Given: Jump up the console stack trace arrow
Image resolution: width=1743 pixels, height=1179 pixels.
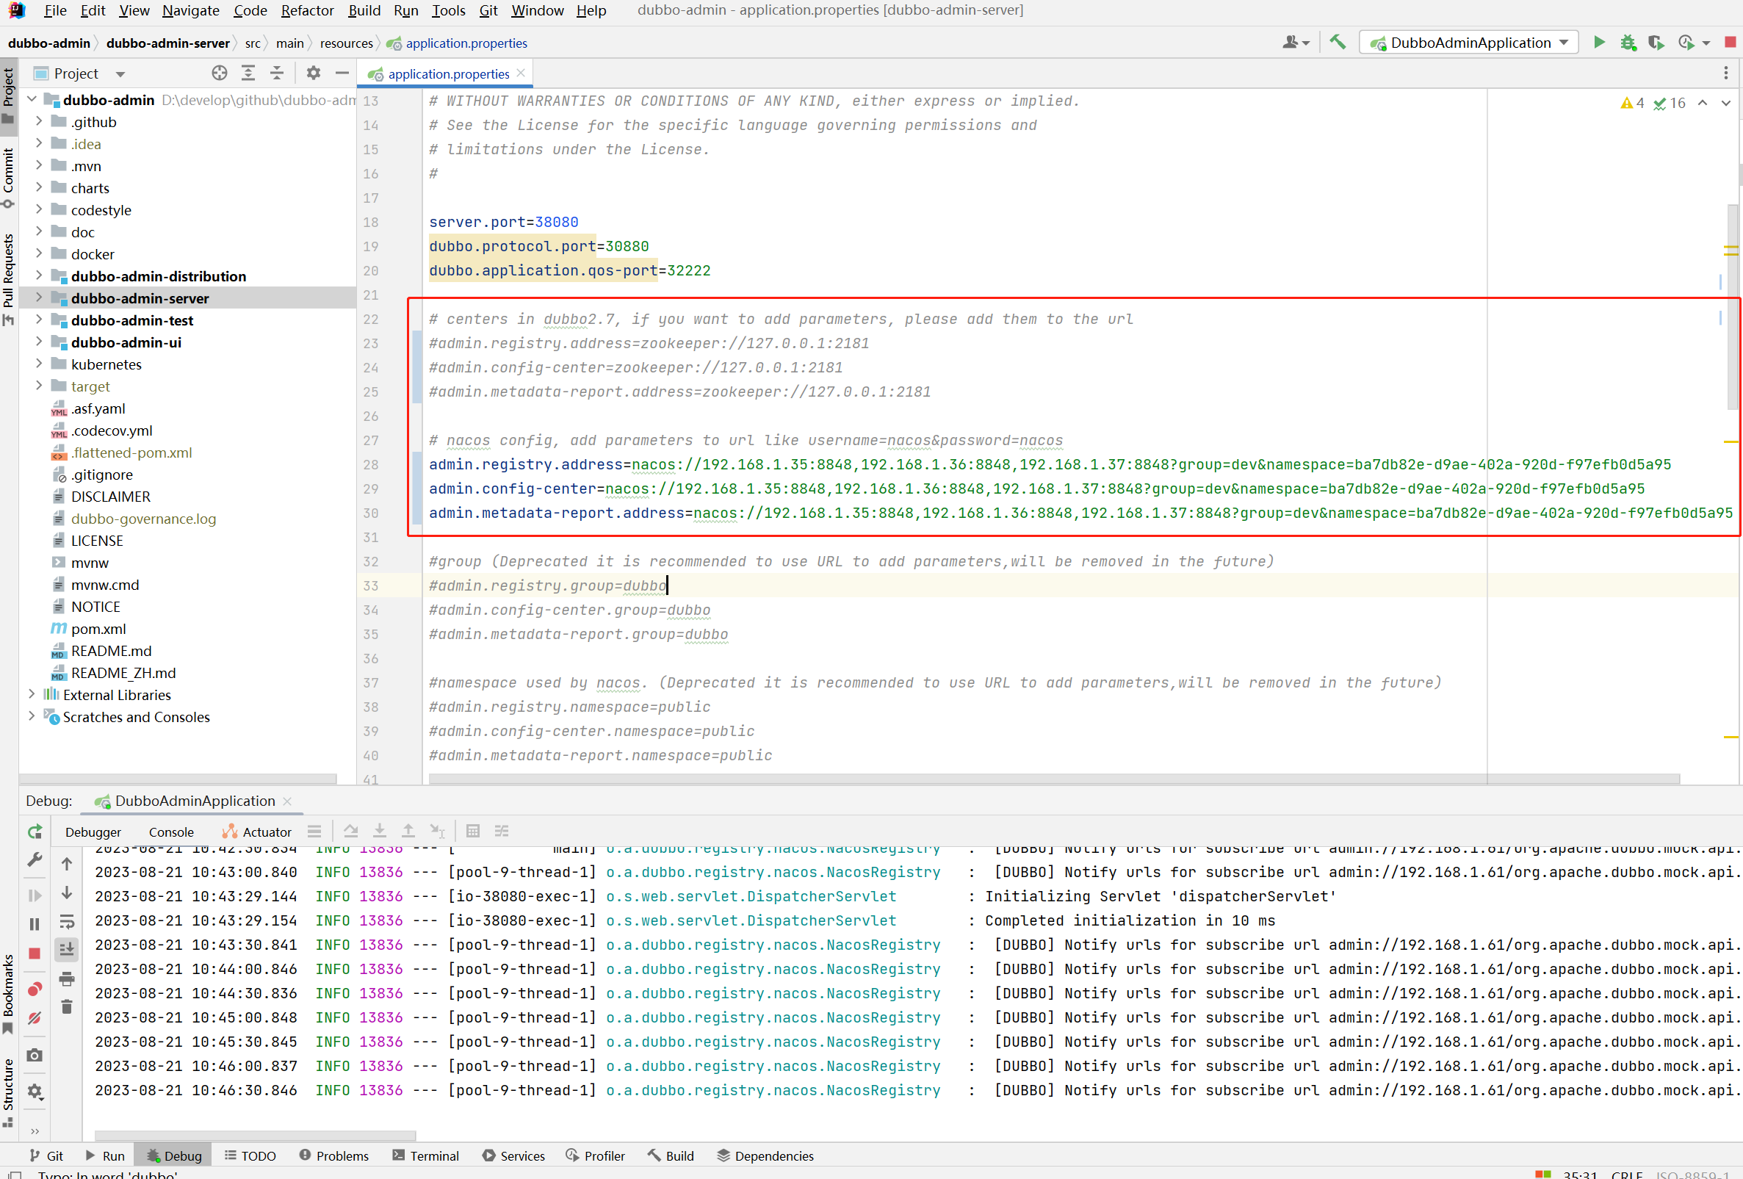Looking at the screenshot, I should 67,864.
